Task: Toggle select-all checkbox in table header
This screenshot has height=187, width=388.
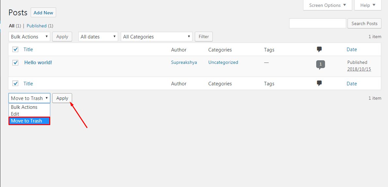Action: [15, 50]
